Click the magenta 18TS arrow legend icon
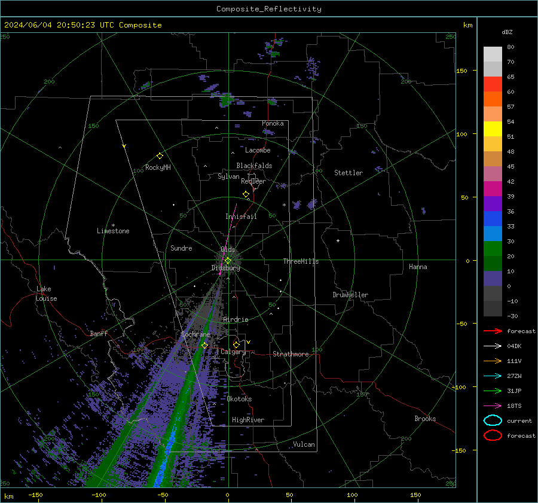Image resolution: width=538 pixels, height=503 pixels. 493,406
